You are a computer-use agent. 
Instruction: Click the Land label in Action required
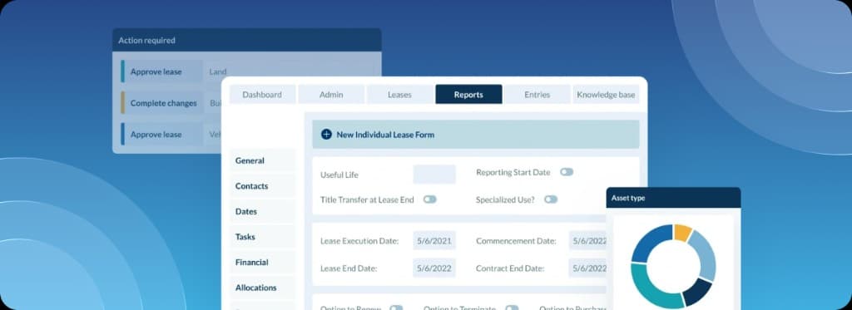(218, 71)
